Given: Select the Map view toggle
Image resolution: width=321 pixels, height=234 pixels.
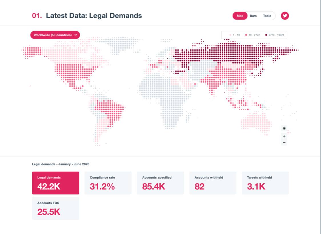Looking at the screenshot, I should pyautogui.click(x=240, y=16).
